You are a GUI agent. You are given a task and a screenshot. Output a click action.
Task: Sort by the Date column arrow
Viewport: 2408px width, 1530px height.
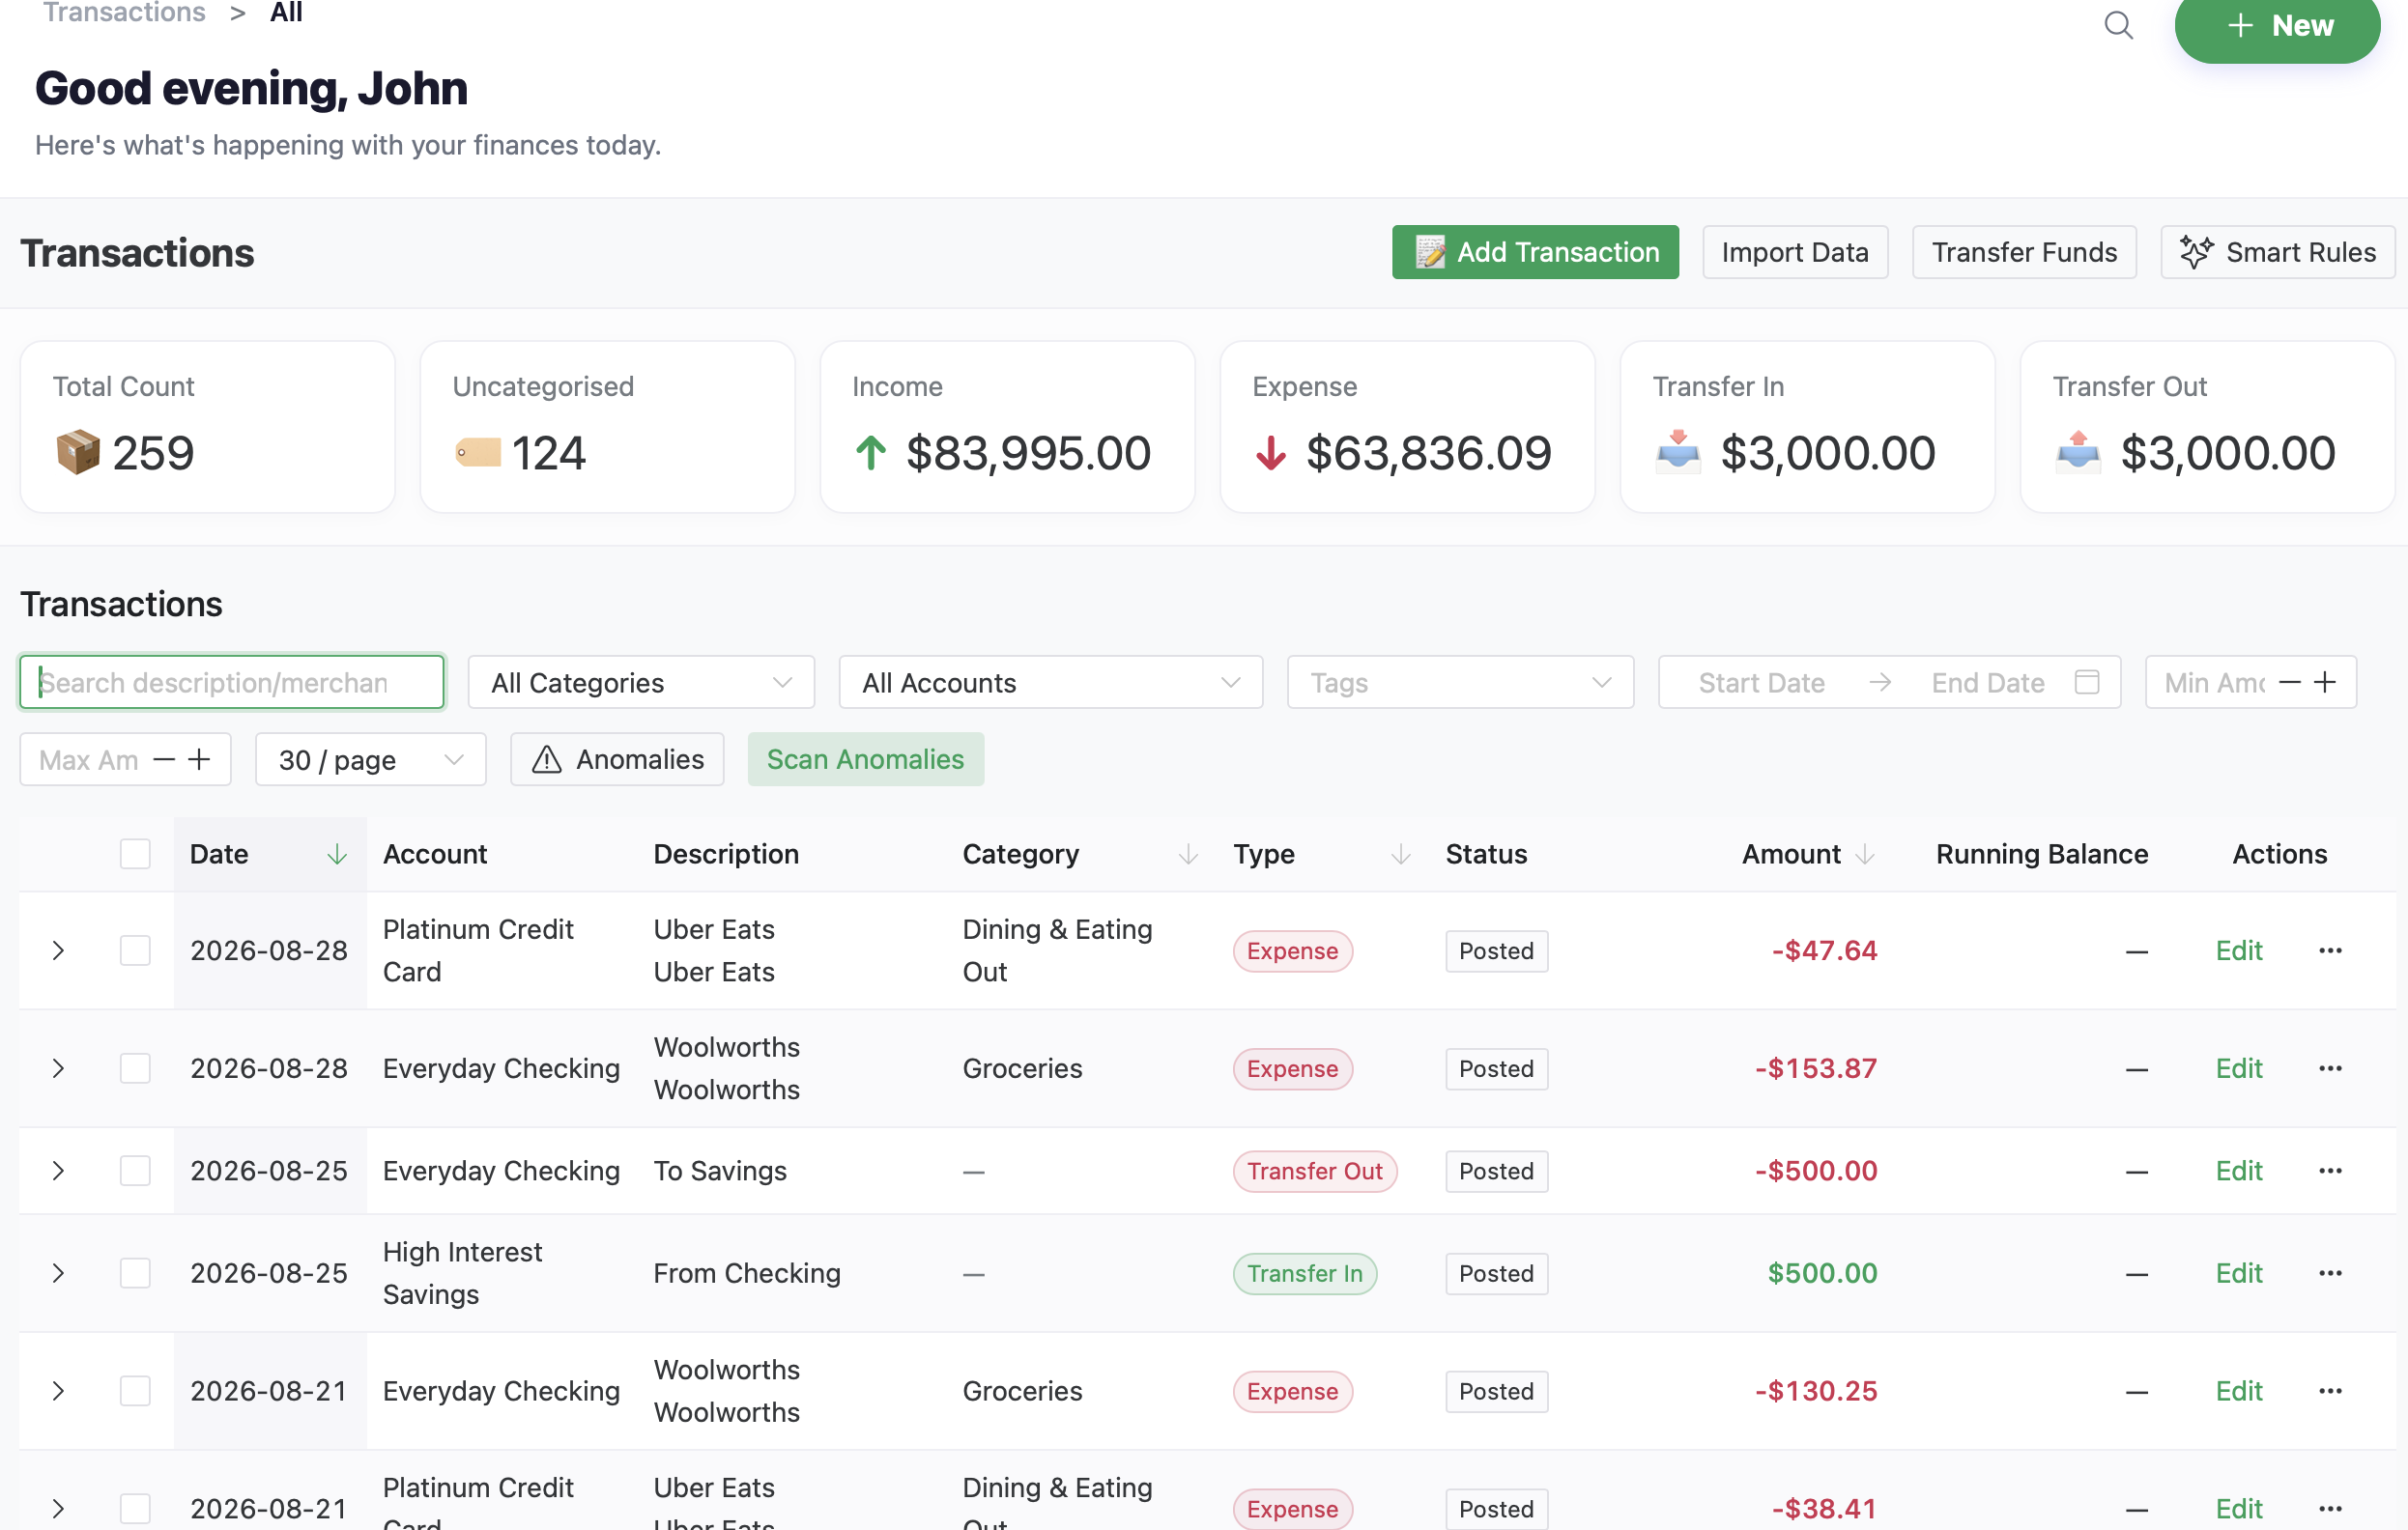tap(337, 855)
